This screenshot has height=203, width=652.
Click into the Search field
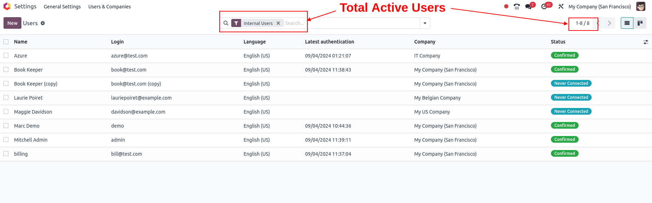click(351, 23)
